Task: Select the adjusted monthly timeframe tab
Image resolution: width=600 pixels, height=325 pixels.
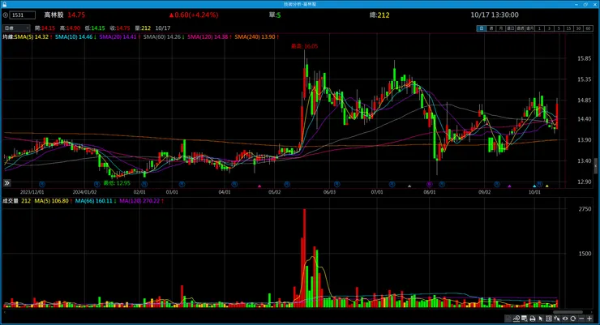Action: [530, 28]
